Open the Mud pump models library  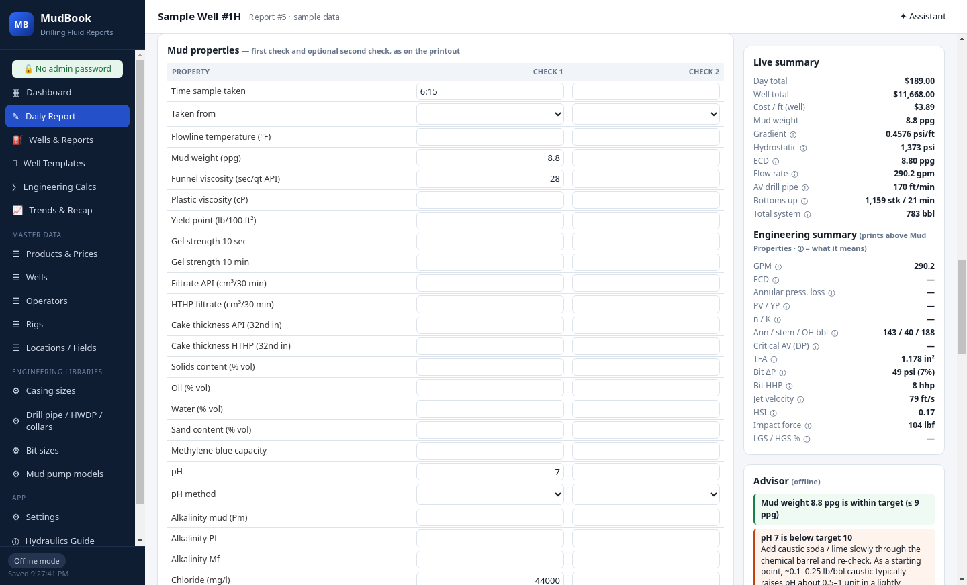[x=67, y=474]
